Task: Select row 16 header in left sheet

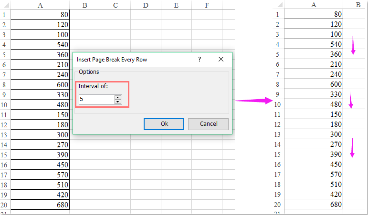Action: (x=5, y=165)
